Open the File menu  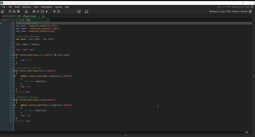(4, 7)
